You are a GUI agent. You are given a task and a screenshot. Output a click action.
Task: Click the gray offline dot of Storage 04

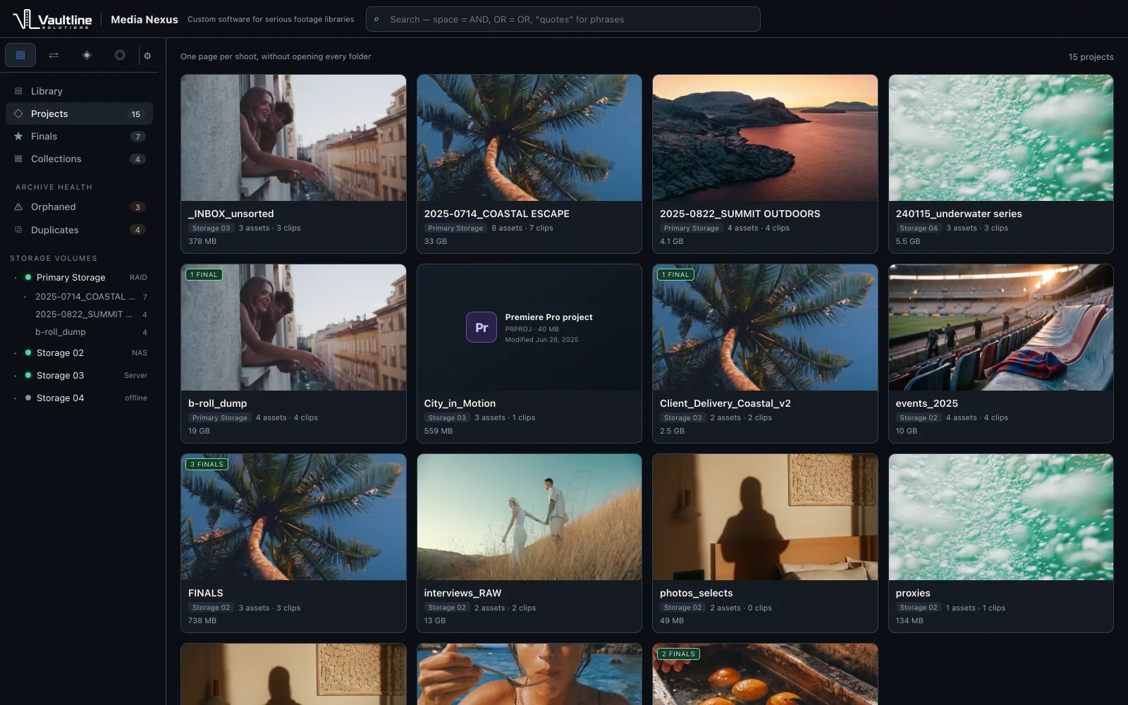[x=28, y=398]
